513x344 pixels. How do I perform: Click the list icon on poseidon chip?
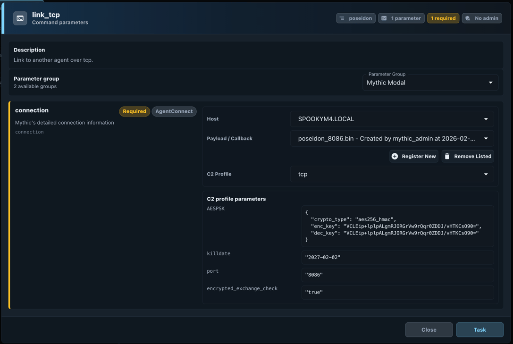point(342,18)
